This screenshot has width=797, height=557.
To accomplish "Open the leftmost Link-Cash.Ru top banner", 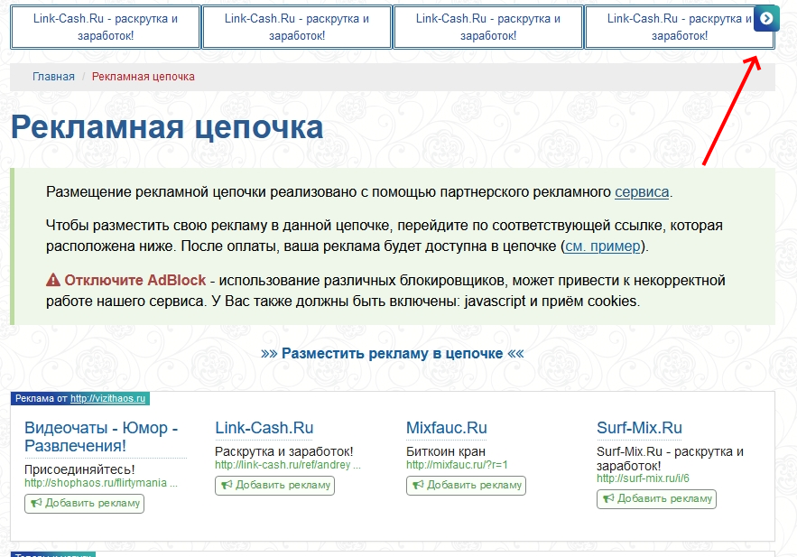I will point(106,27).
